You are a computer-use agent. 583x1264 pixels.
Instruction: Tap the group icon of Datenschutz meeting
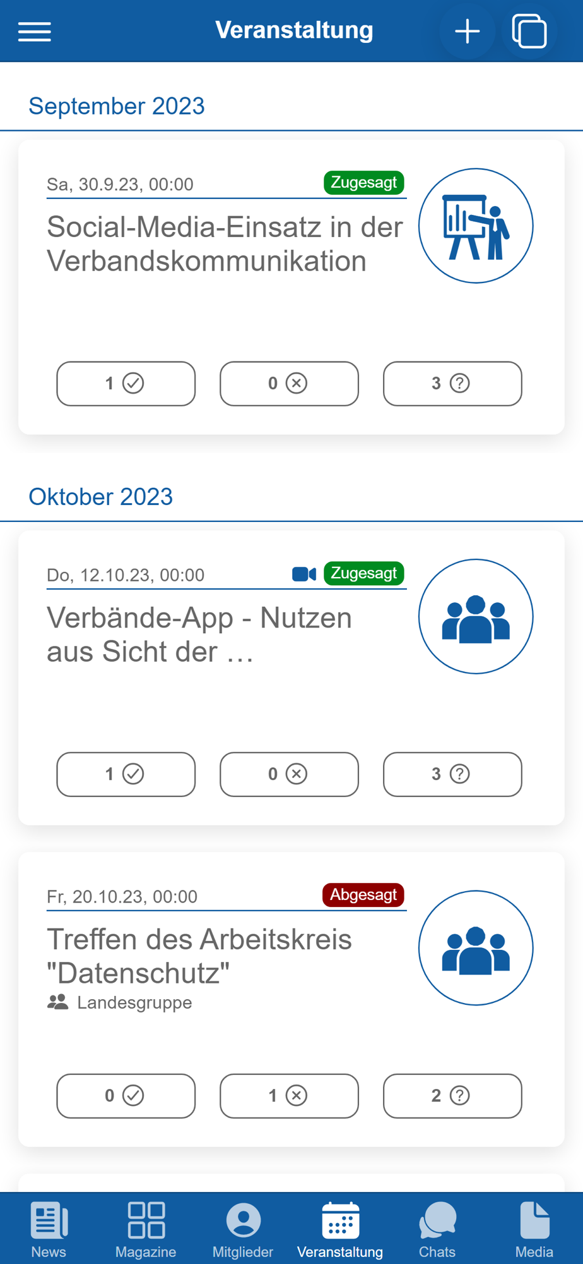476,947
